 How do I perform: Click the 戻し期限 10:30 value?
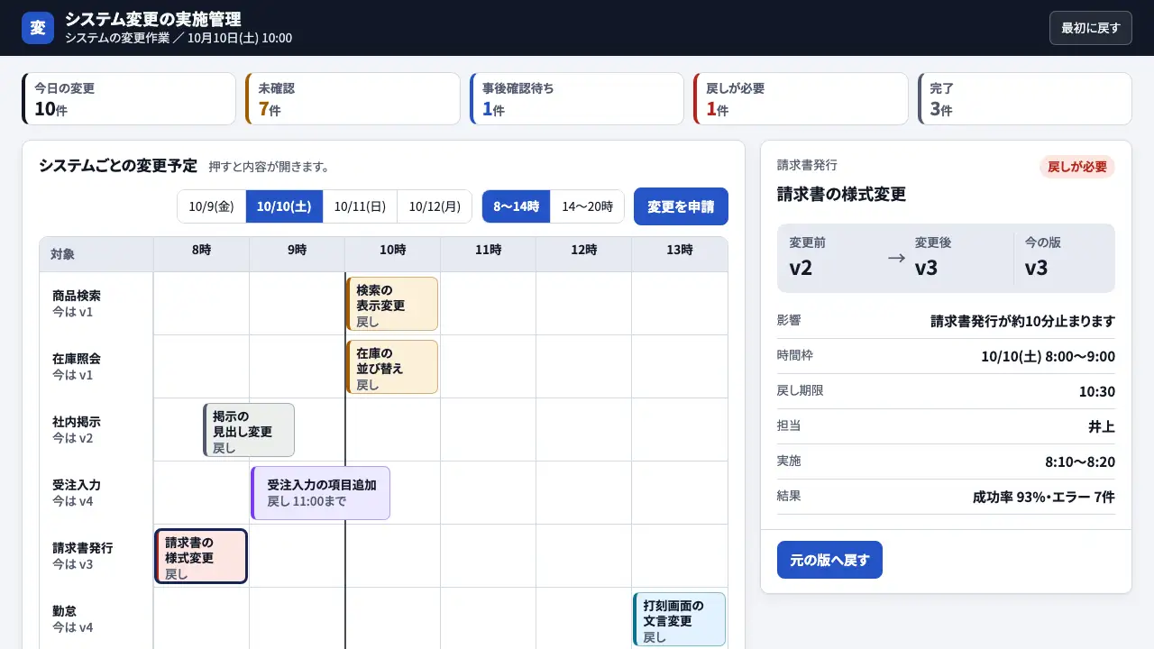tap(1097, 391)
